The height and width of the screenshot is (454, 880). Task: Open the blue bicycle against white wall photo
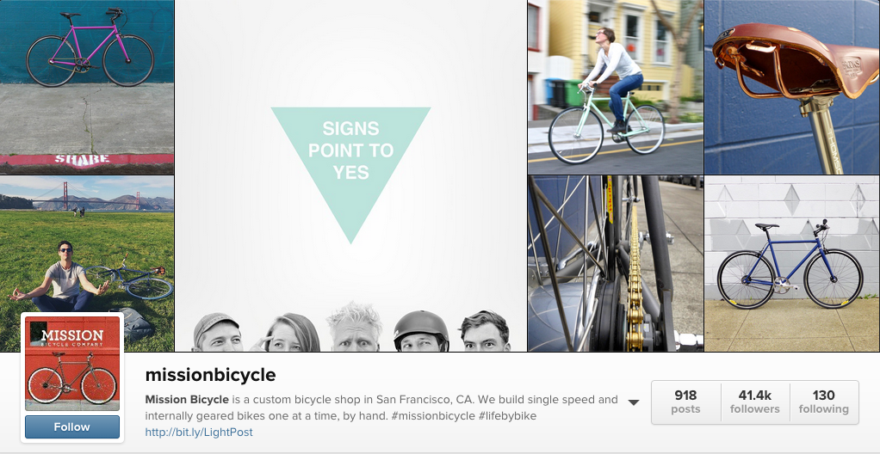pos(792,263)
